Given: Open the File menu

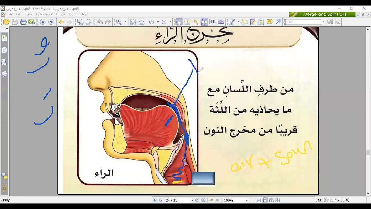Looking at the screenshot, I should click(x=10, y=14).
